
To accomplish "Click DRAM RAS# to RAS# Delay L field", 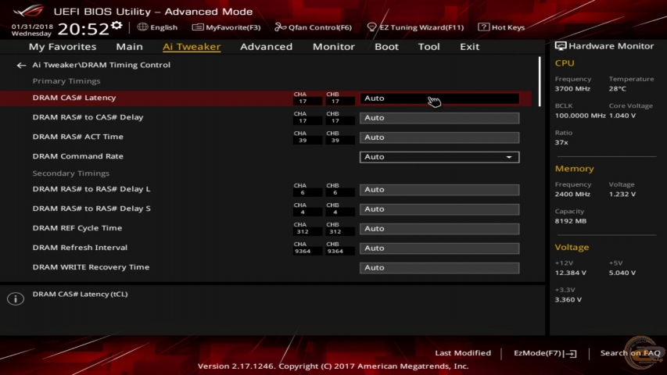I will click(x=439, y=190).
